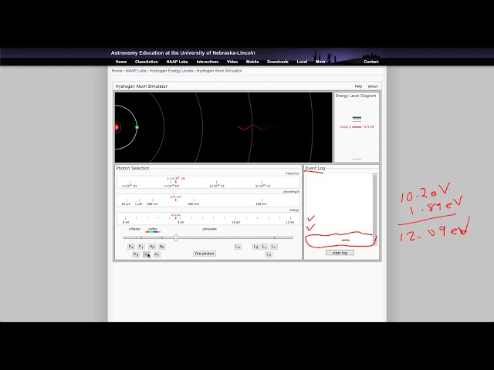Click the level 2 line in energy diagram
The width and height of the screenshot is (494, 370).
click(x=357, y=126)
